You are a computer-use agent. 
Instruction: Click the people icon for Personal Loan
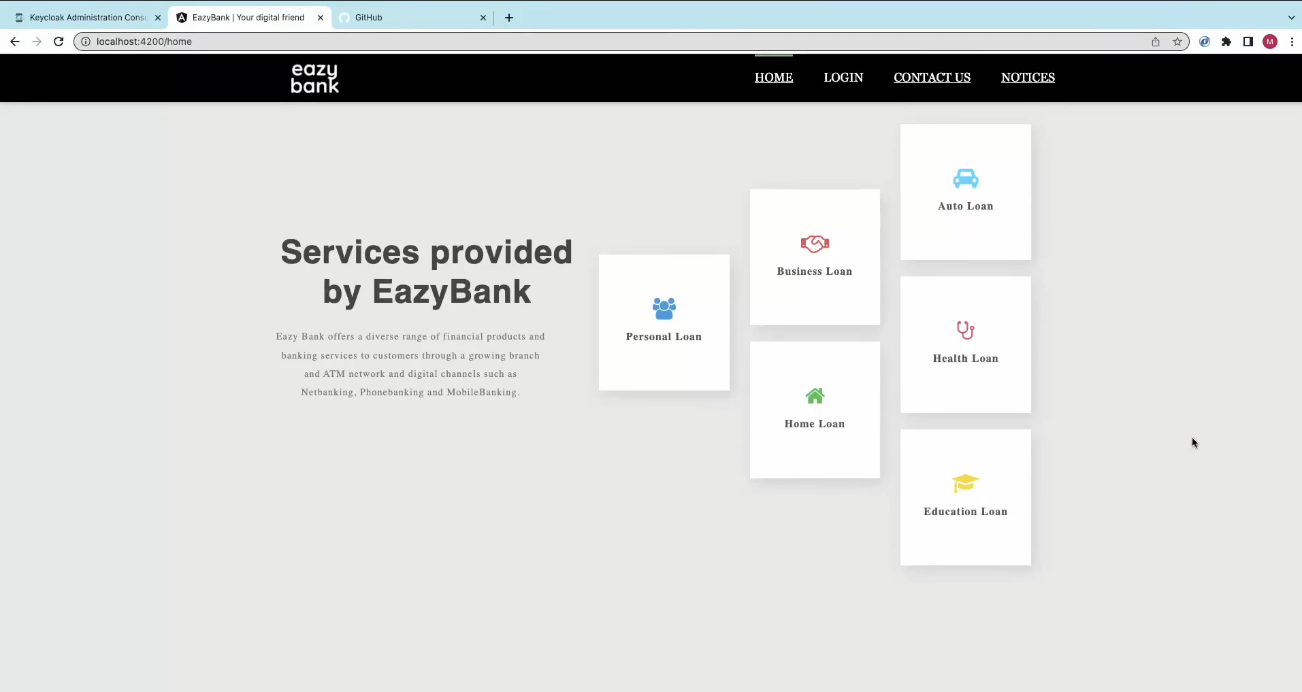coord(664,309)
